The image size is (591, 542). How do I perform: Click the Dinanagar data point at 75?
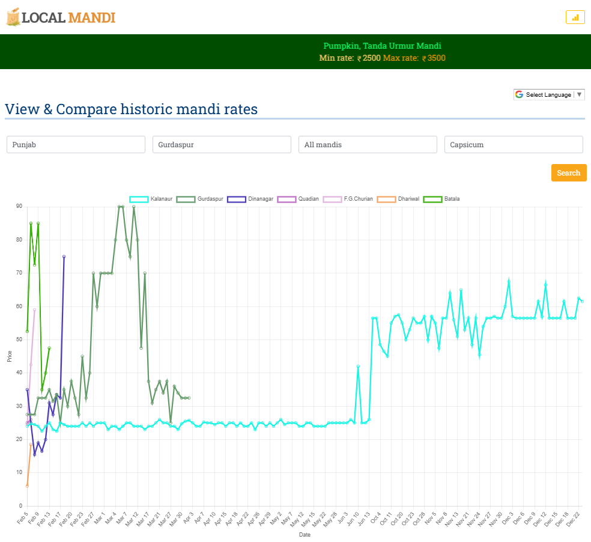click(x=64, y=257)
